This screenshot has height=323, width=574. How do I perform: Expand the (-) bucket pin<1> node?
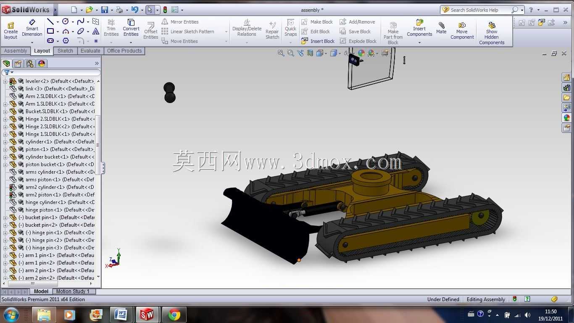point(5,217)
